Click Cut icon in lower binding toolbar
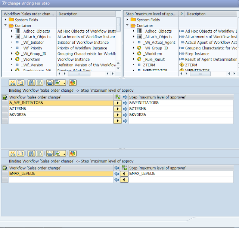239x228 pixels. click(x=13, y=153)
